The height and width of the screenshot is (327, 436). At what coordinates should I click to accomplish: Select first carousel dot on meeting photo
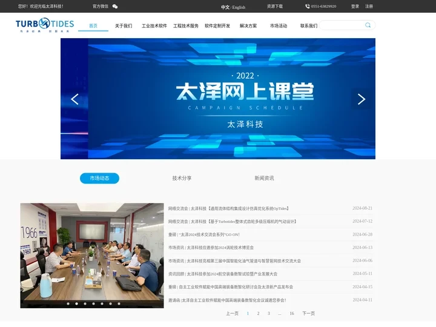[68, 303]
